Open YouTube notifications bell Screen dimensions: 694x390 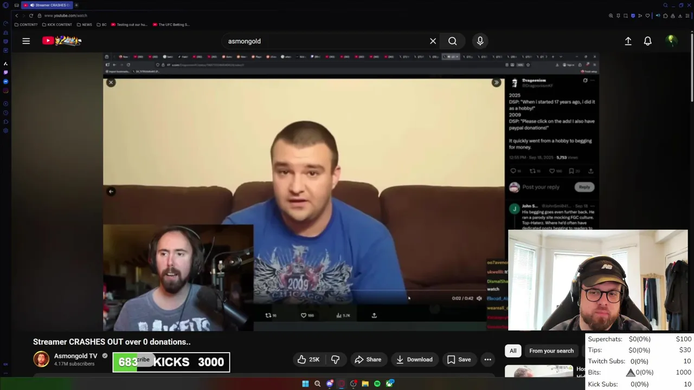(647, 41)
